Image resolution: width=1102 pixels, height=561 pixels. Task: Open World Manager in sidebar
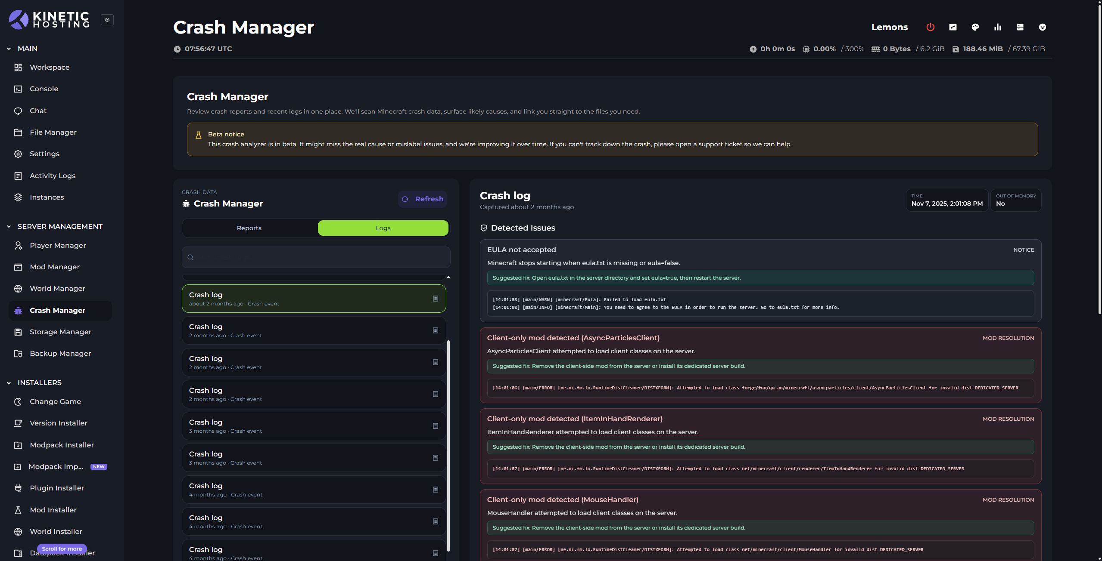pos(57,288)
